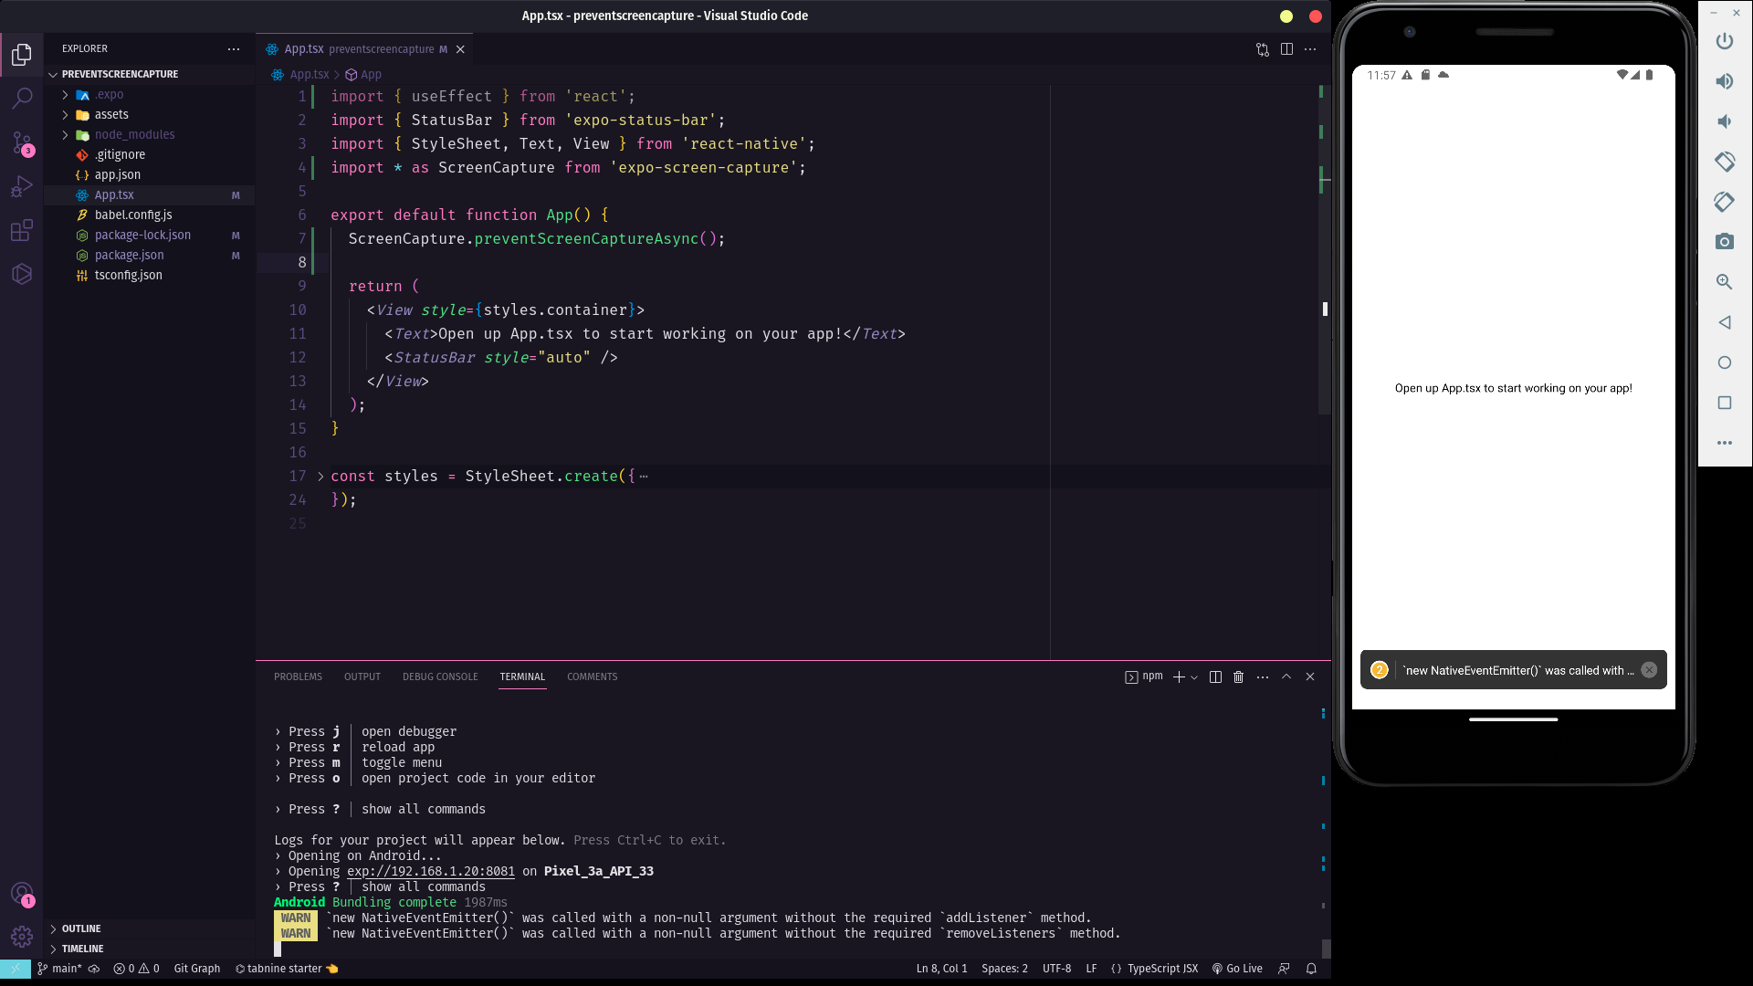The height and width of the screenshot is (986, 1753).
Task: Toggle Go Live server in status bar
Action: click(x=1237, y=969)
